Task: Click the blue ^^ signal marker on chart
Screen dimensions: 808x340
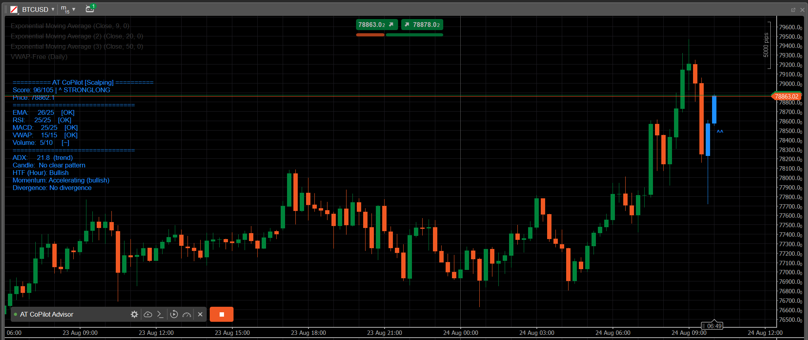Action: (720, 131)
